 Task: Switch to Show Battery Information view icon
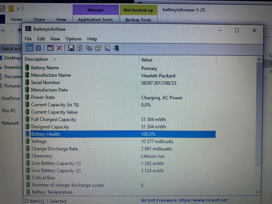30,48
